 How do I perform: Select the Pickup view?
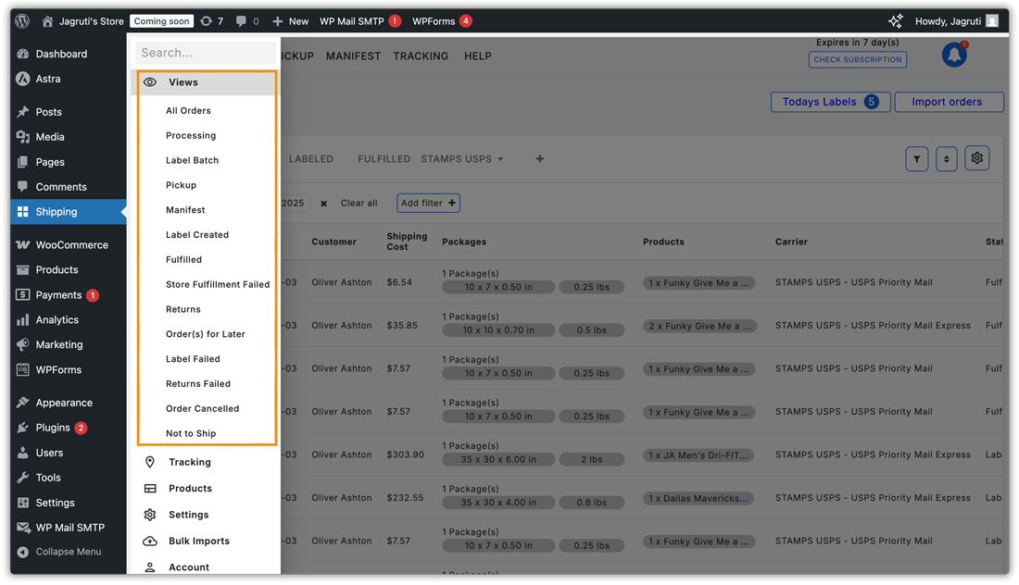[182, 185]
